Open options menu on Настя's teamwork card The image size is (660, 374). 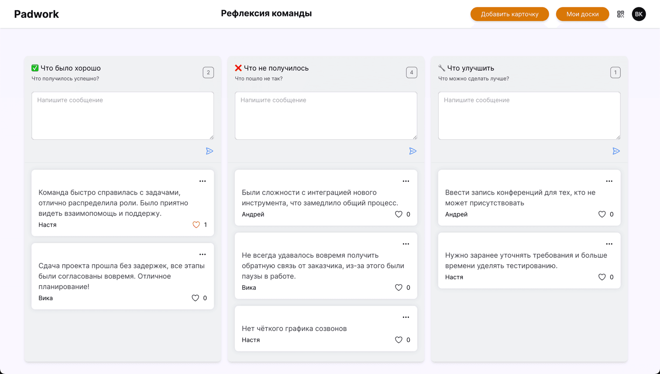pyautogui.click(x=203, y=181)
